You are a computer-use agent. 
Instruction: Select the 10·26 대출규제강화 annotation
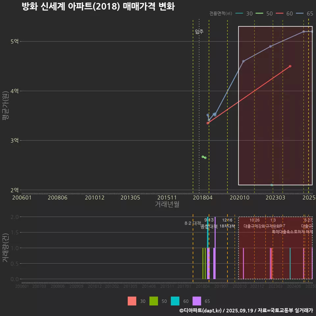[x=254, y=223]
